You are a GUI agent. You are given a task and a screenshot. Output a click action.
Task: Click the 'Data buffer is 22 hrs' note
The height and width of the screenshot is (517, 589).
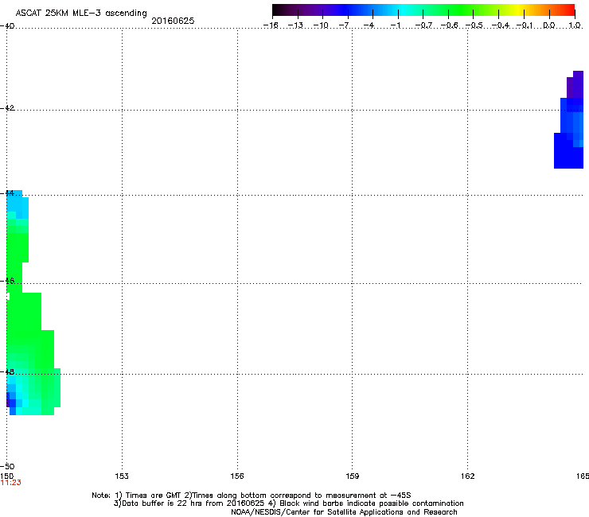click(x=288, y=503)
